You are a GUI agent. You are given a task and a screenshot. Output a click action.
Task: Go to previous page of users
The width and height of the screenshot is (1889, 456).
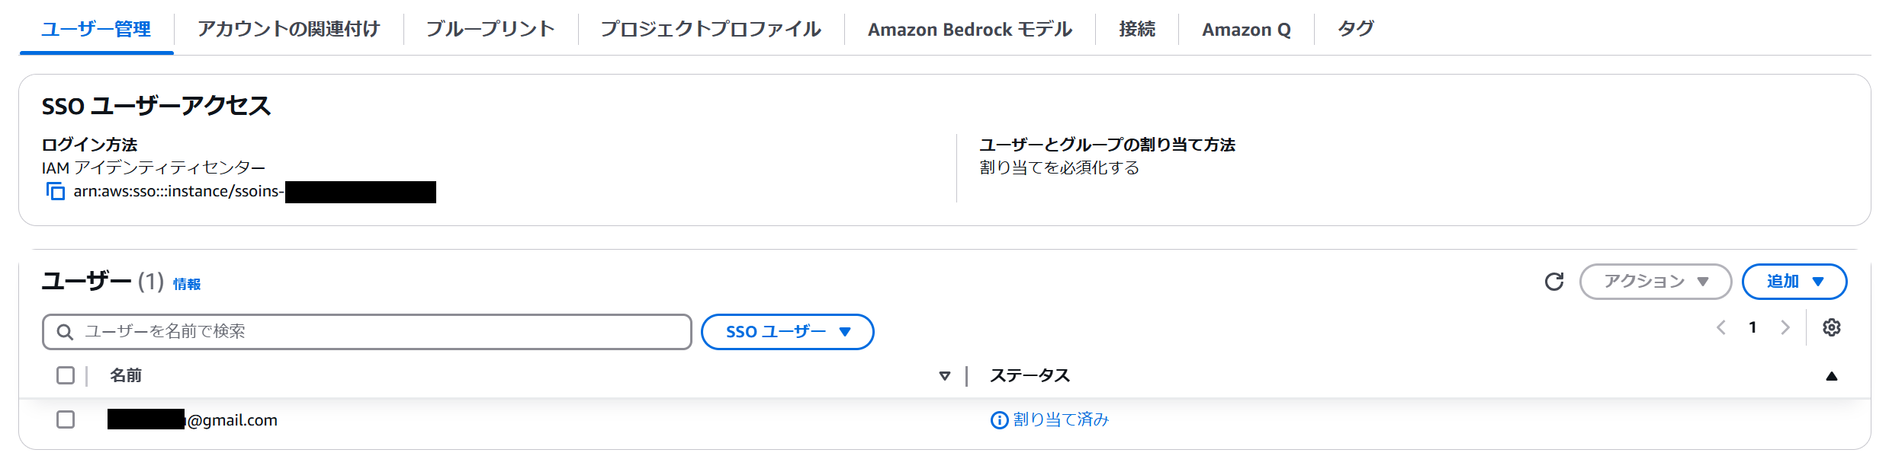(1721, 327)
